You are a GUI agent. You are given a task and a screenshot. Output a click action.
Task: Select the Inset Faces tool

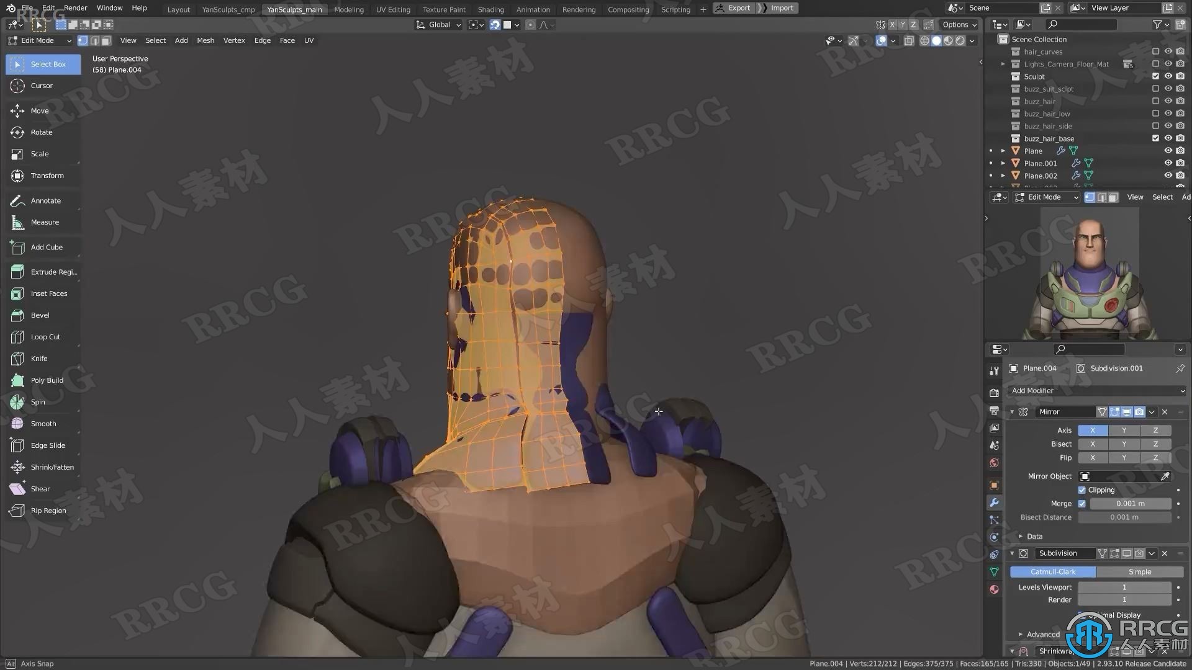(43, 293)
